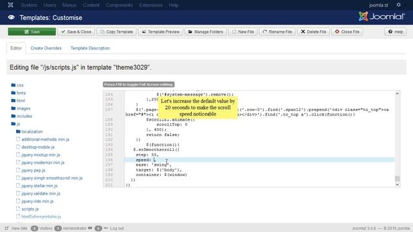Open desktop-mobile.js file
This screenshot has height=232, width=413.
point(38,147)
